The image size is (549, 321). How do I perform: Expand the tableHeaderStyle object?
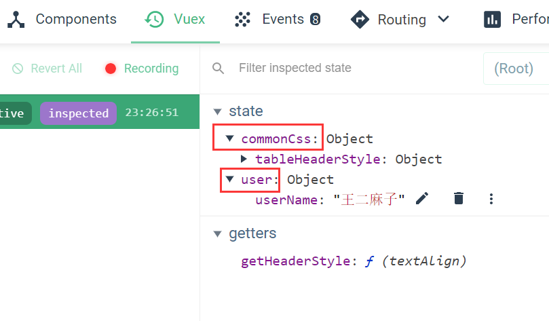tap(244, 159)
